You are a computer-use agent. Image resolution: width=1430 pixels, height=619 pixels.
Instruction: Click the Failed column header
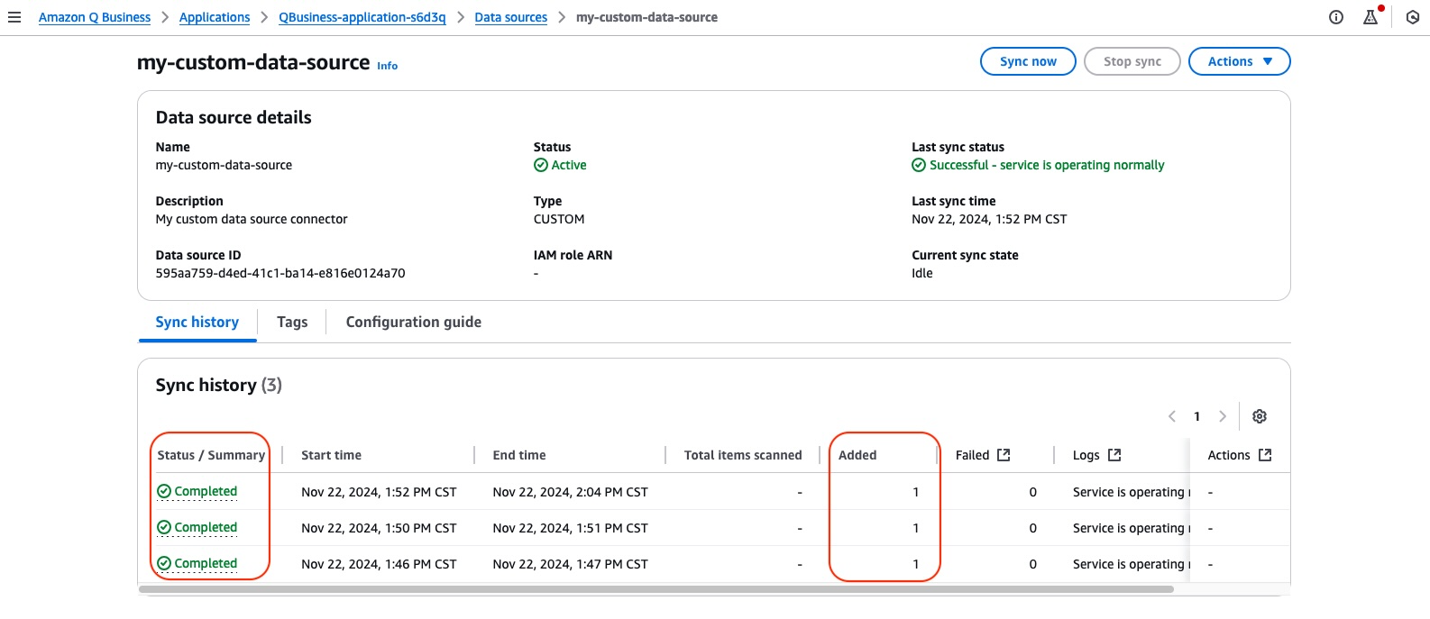point(973,455)
